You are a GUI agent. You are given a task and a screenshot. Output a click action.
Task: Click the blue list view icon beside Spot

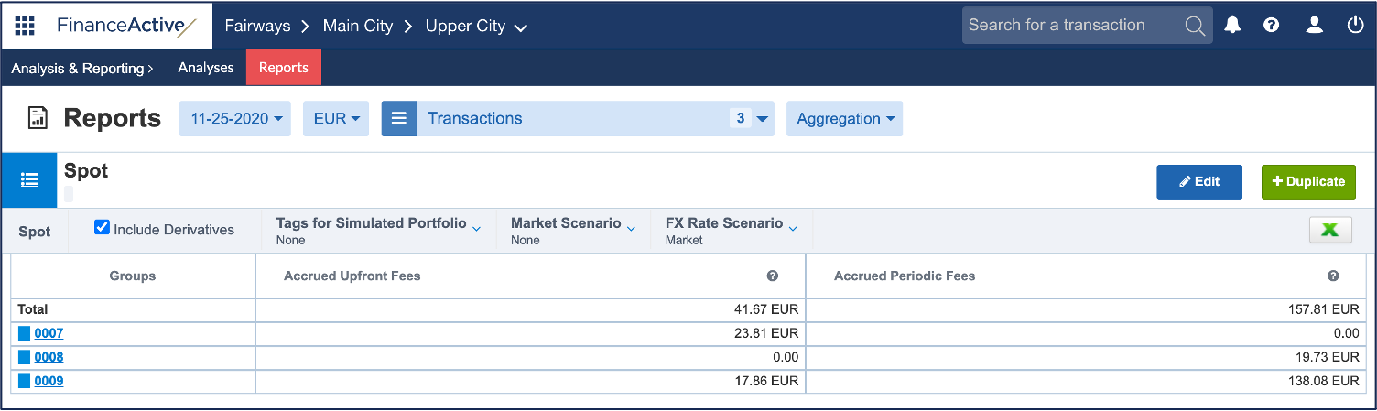pyautogui.click(x=29, y=180)
